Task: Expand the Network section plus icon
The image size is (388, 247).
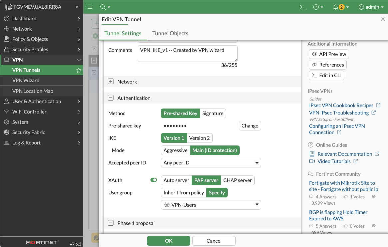Action: coord(111,82)
